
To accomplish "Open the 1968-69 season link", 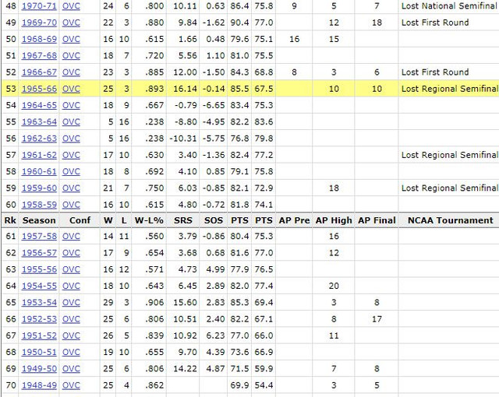I will click(x=39, y=39).
